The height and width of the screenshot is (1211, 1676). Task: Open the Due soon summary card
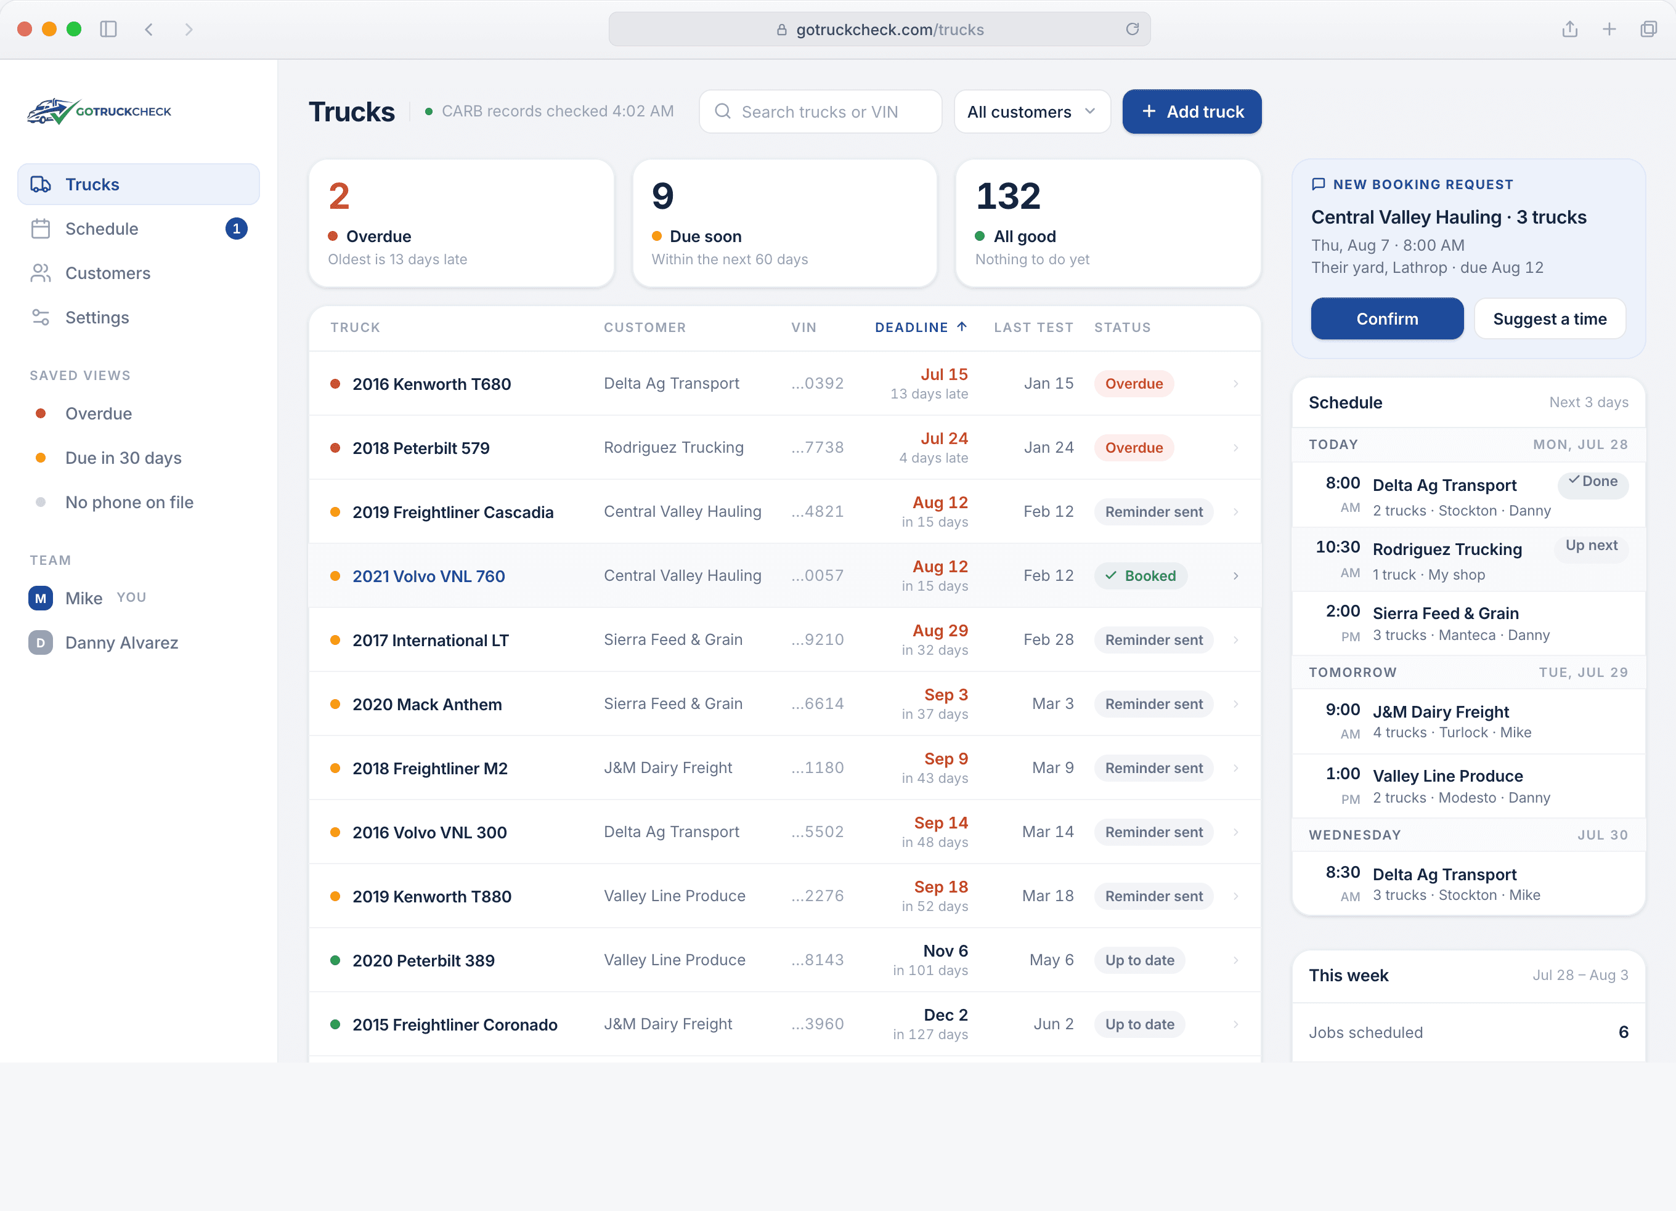click(x=785, y=223)
